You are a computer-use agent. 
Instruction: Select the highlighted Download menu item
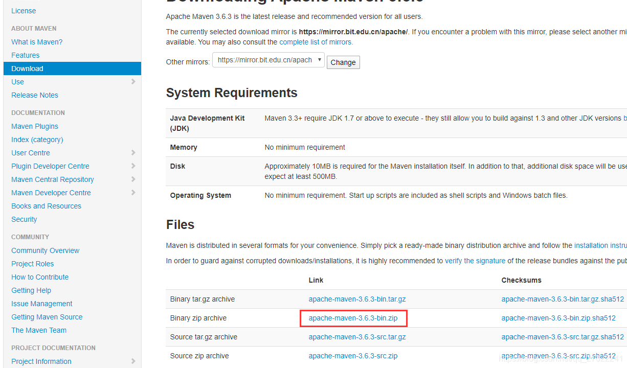[x=72, y=68]
